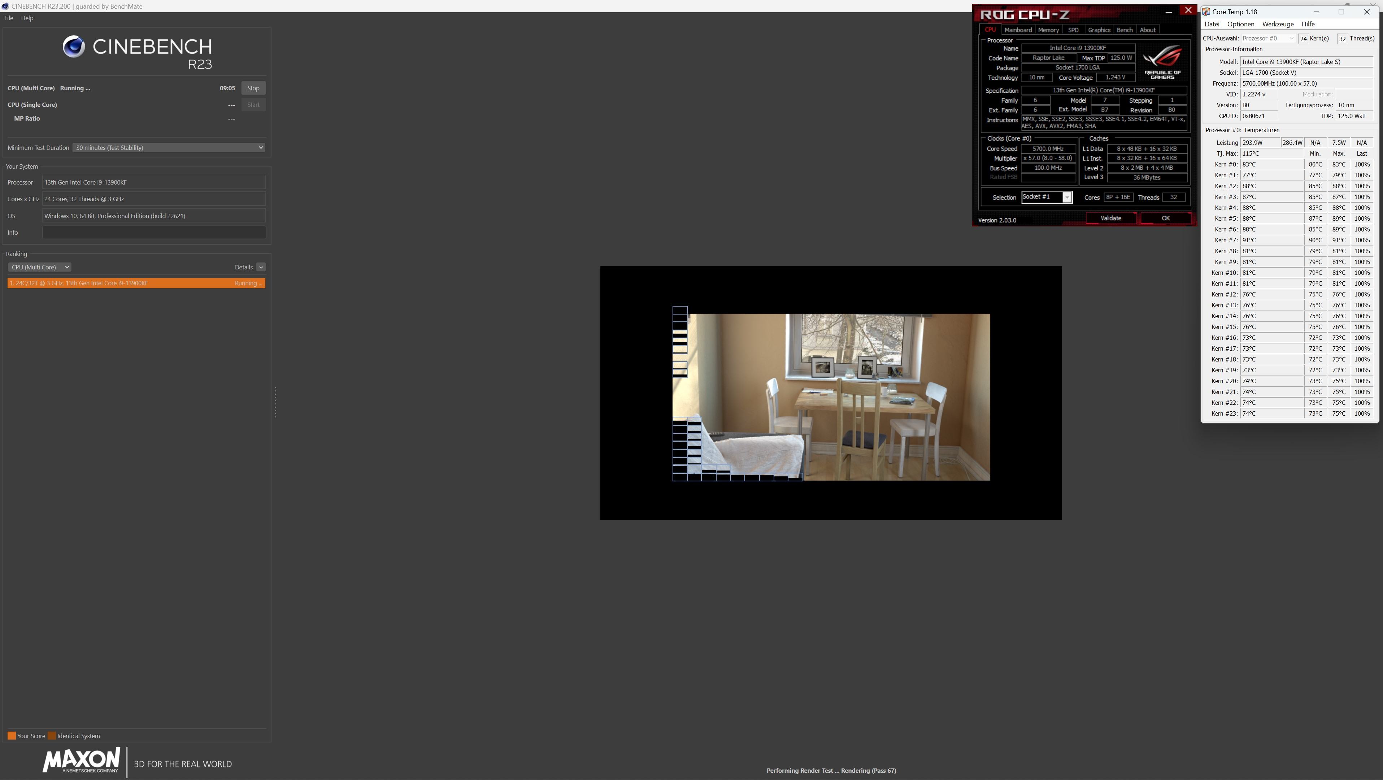Open the CPU (Multi Core) ranking dropdown
Viewport: 1383px width, 780px height.
click(40, 267)
